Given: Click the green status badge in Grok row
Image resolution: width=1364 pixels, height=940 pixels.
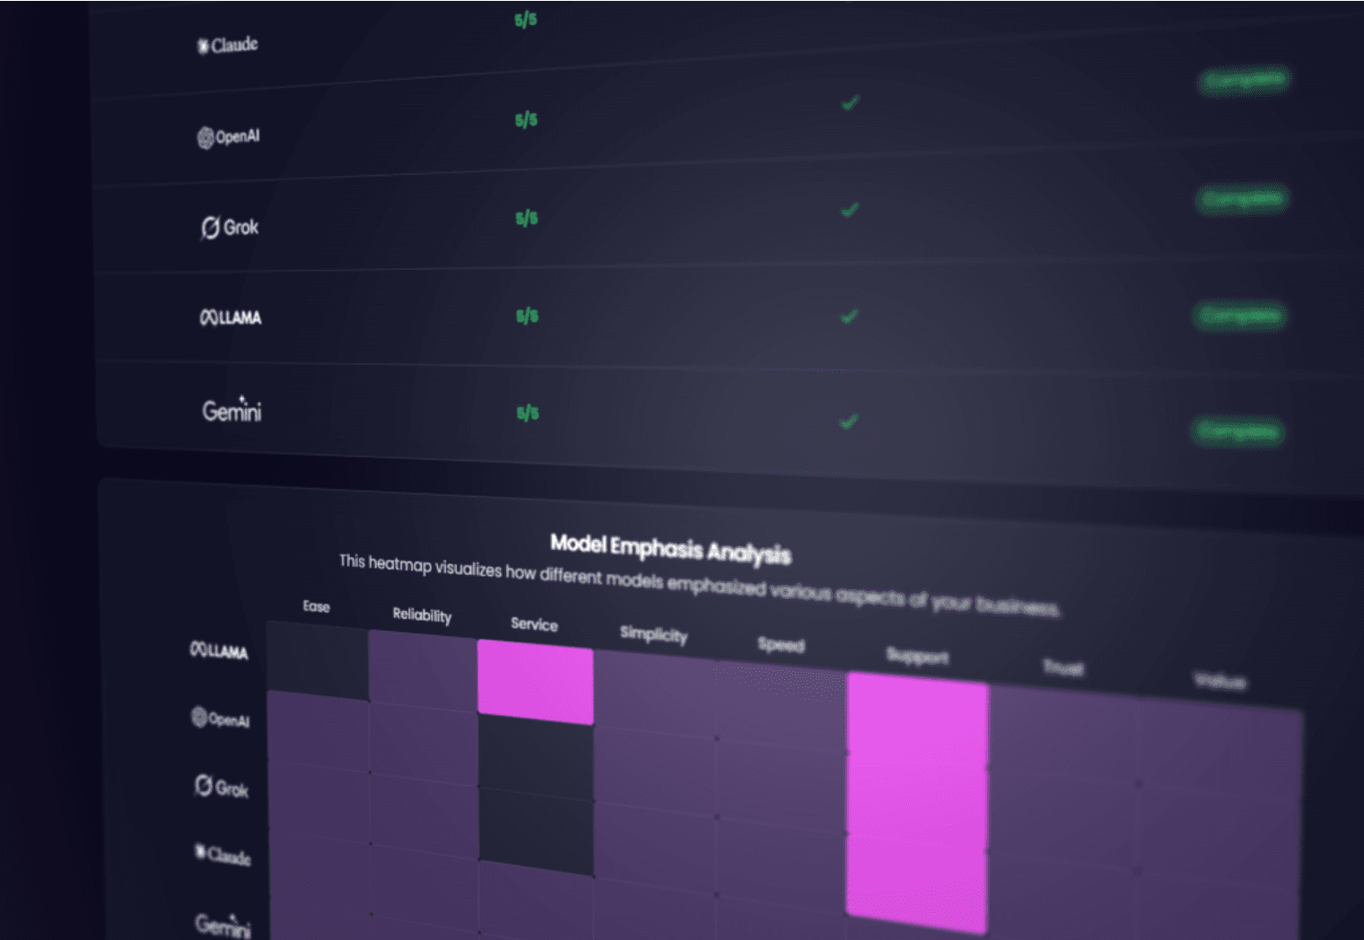Looking at the screenshot, I should click(x=1242, y=198).
